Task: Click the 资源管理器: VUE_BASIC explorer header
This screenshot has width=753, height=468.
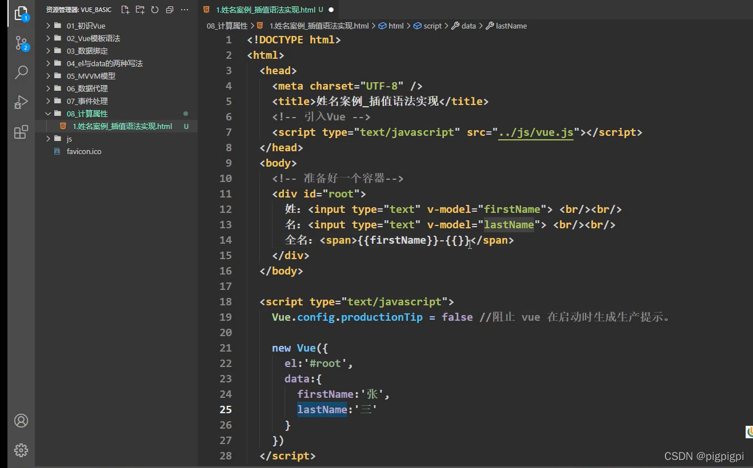Action: (79, 10)
